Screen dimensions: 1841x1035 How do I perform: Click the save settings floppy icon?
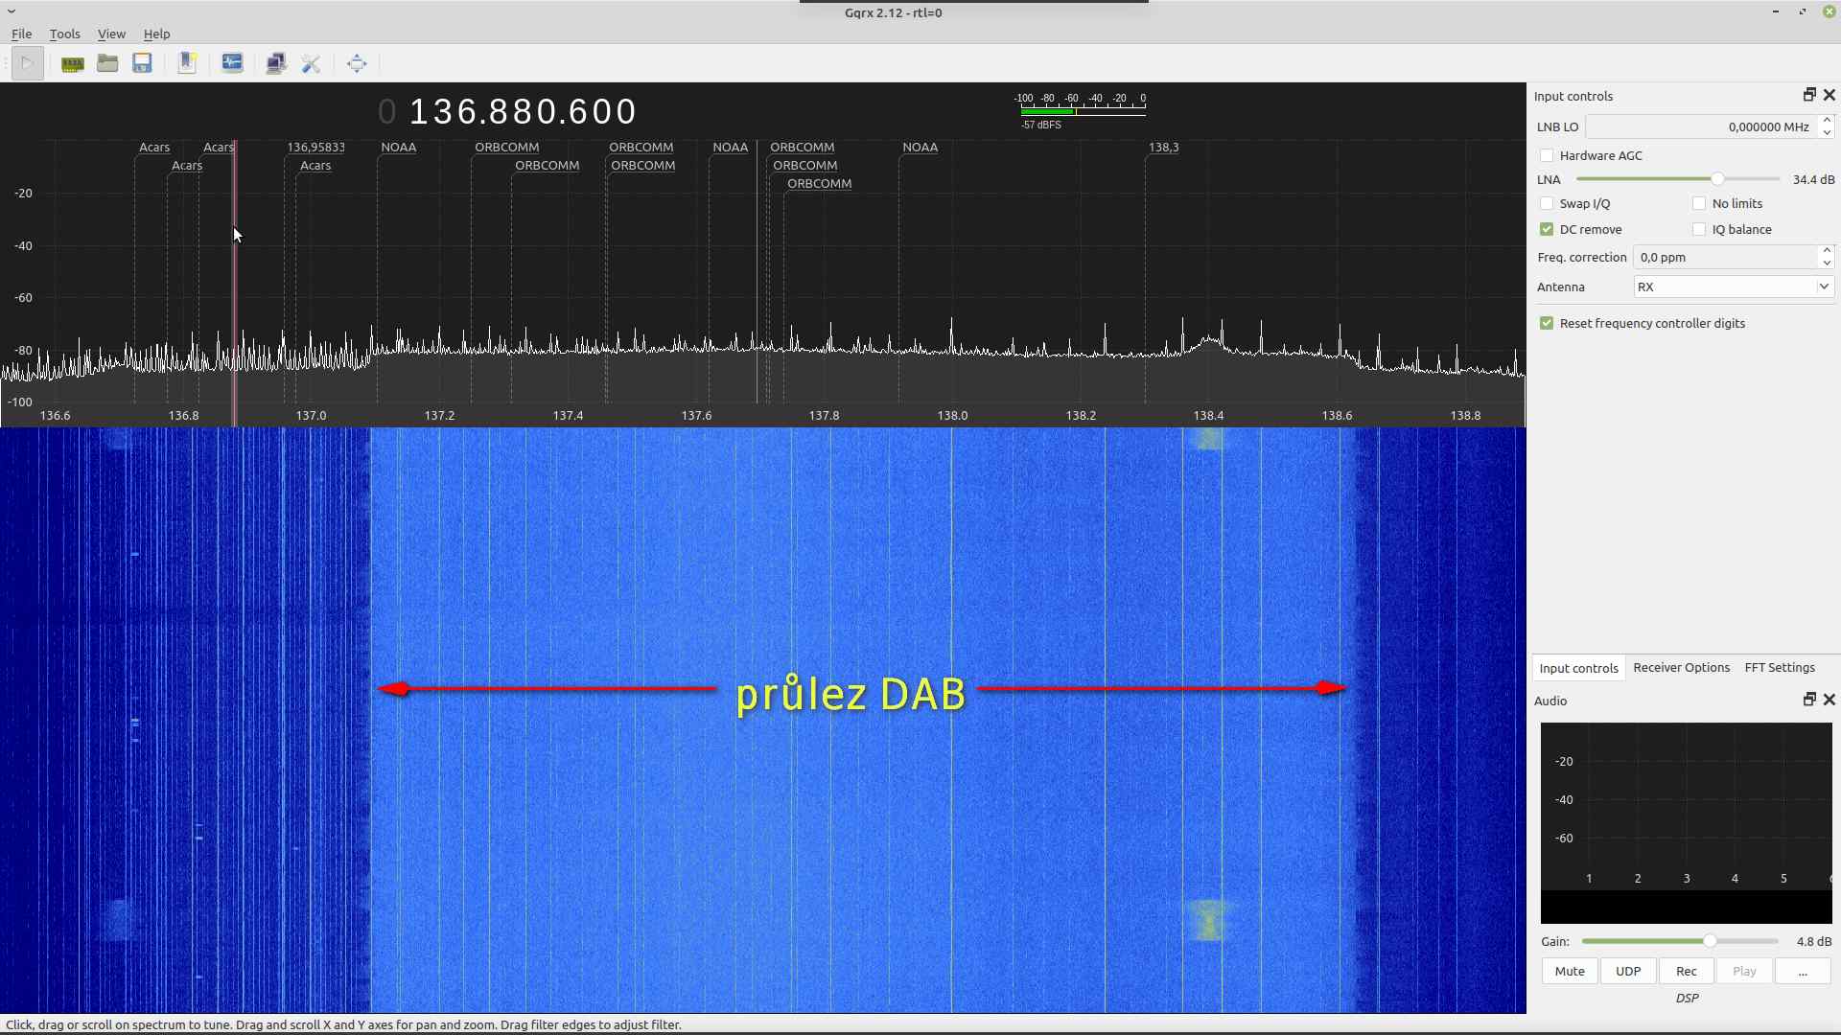(x=143, y=64)
